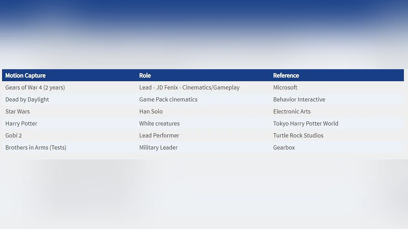Click the Motion Capture column header
This screenshot has width=408, height=229.
tap(69, 75)
